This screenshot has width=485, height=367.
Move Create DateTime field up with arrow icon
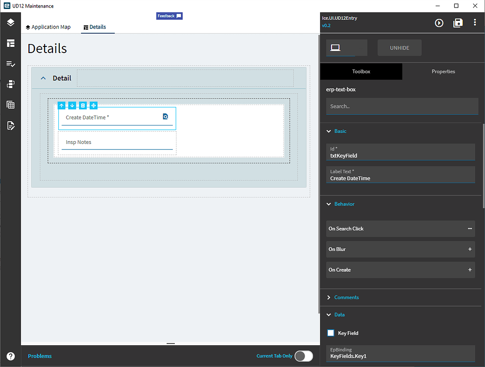[61, 105]
